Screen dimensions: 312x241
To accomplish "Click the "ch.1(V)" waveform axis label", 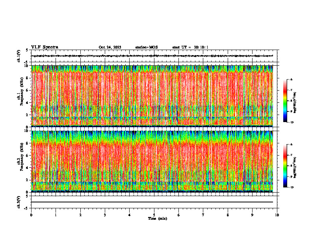I will (19, 56).
